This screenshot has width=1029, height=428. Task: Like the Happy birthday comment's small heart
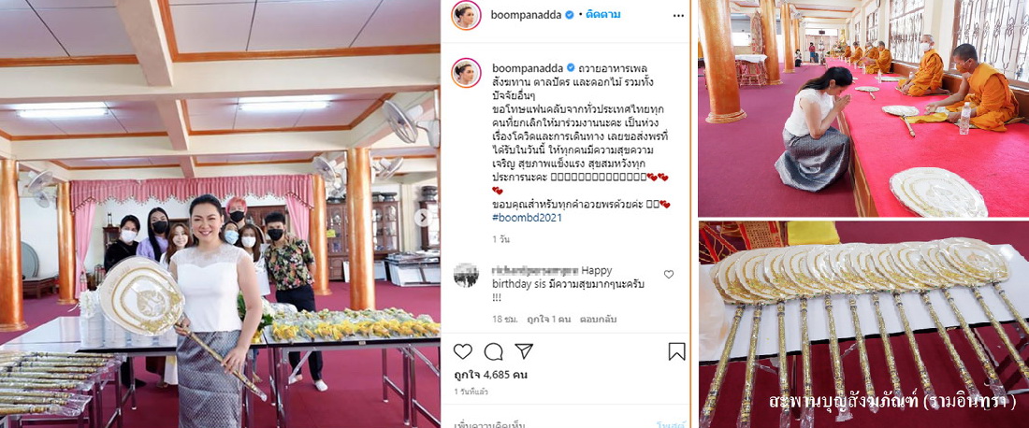click(669, 275)
